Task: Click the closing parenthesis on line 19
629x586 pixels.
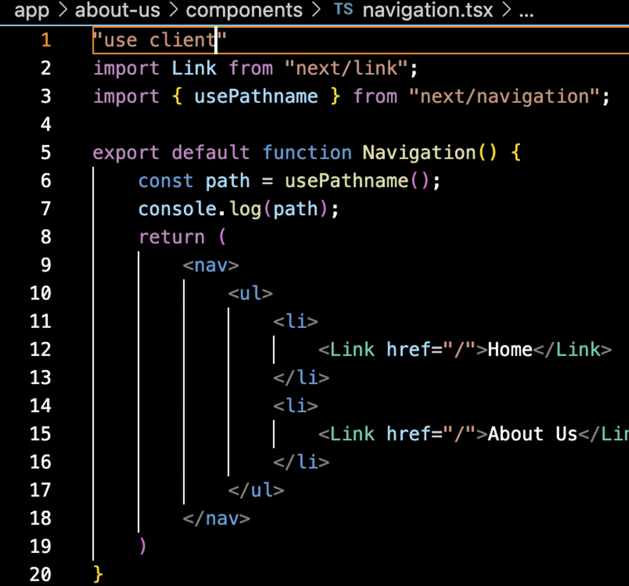Action: (x=143, y=546)
